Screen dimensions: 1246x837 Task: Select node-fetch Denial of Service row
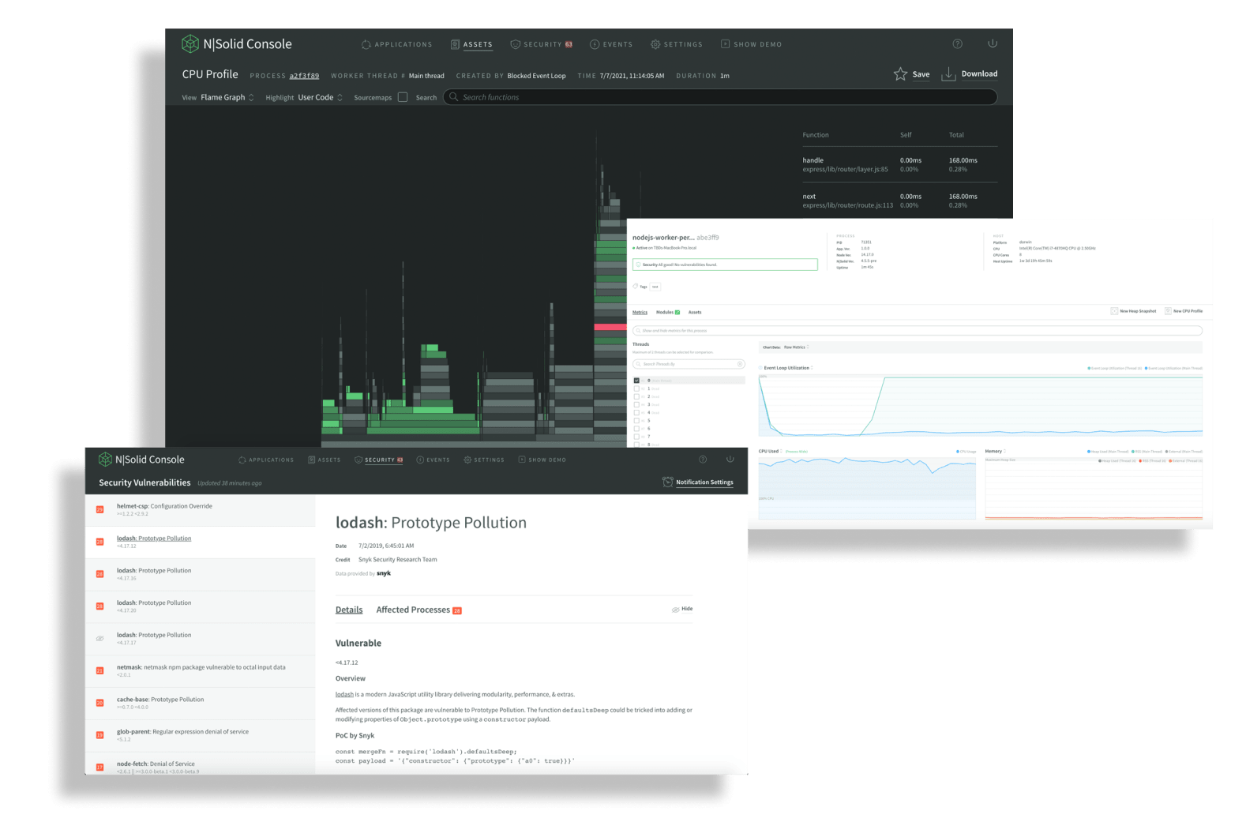201,764
